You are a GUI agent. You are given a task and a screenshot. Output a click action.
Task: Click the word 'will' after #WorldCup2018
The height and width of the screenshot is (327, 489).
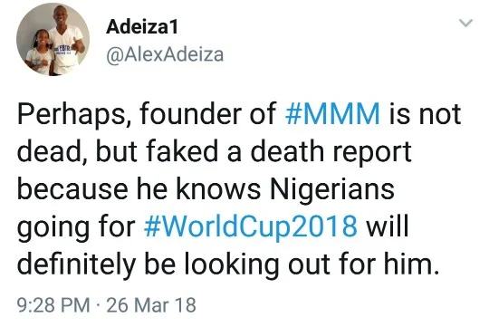(387, 226)
